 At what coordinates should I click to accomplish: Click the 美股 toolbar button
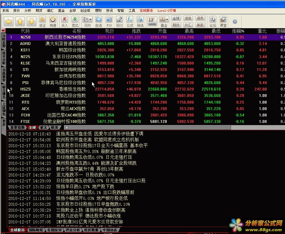(x=200, y=25)
